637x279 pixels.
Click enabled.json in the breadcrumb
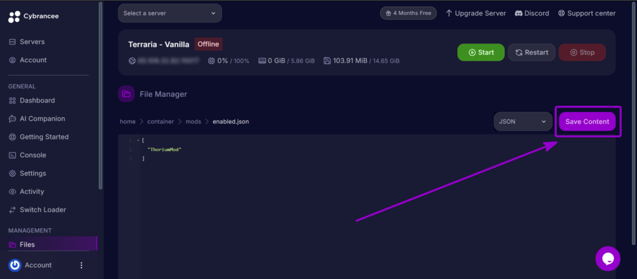tap(231, 122)
